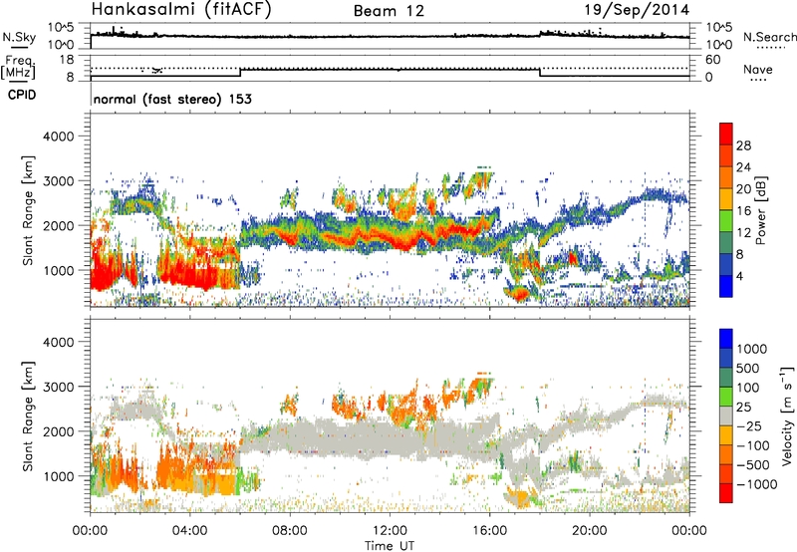Select the '24' power colorbar value

[x=743, y=167]
